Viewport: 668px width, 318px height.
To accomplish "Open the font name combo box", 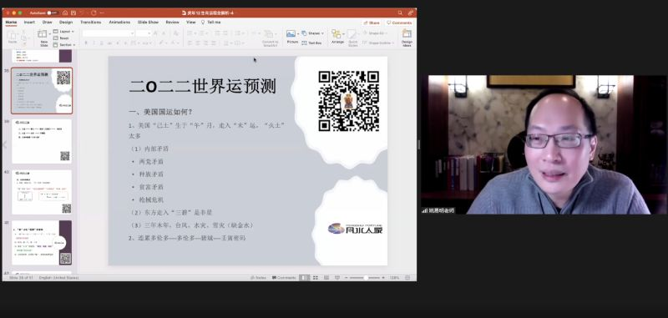I will 109,33.
